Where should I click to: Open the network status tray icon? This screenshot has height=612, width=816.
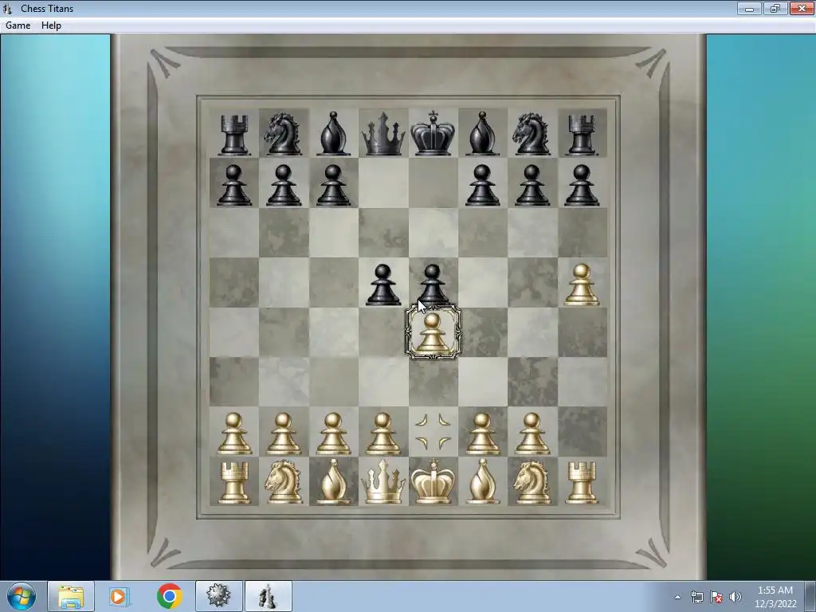pyautogui.click(x=696, y=597)
